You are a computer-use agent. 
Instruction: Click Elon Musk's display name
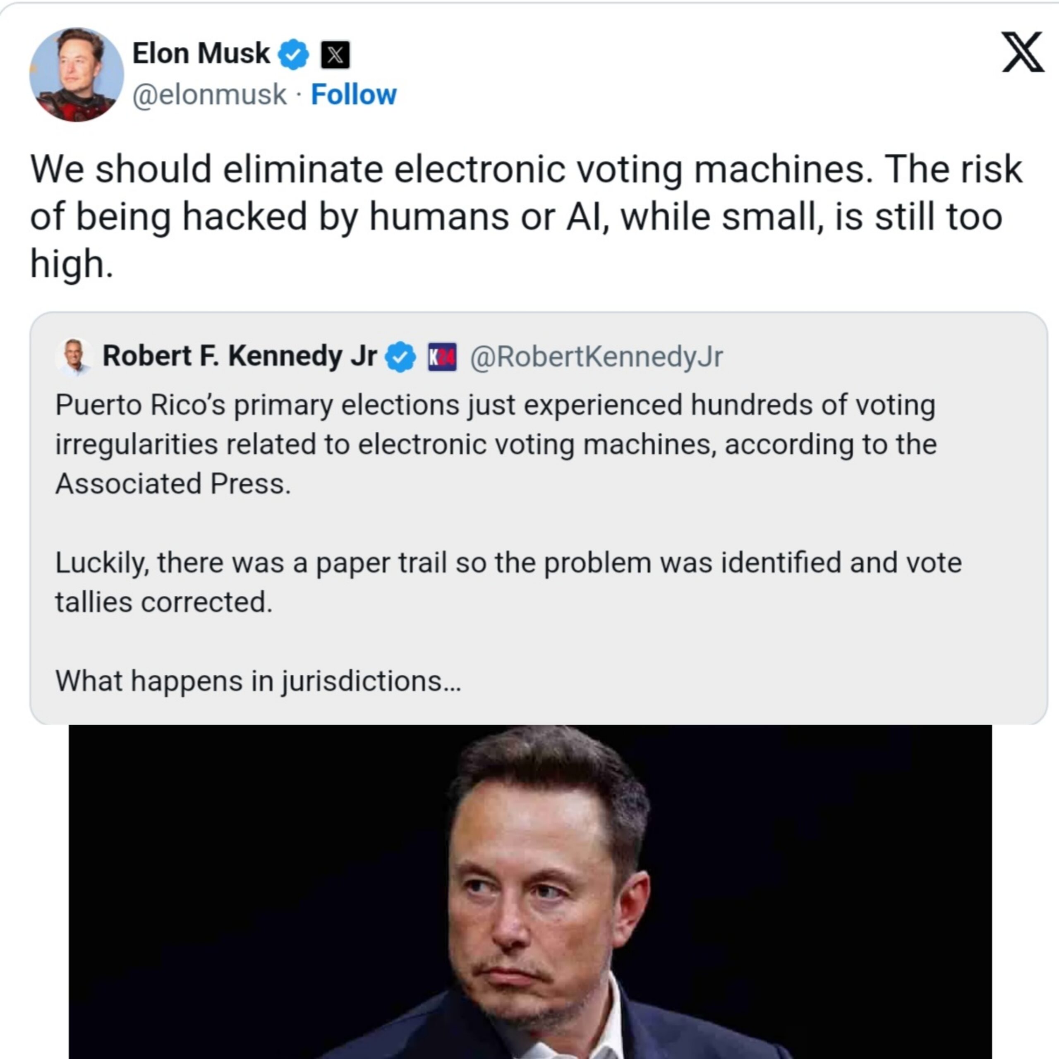199,53
